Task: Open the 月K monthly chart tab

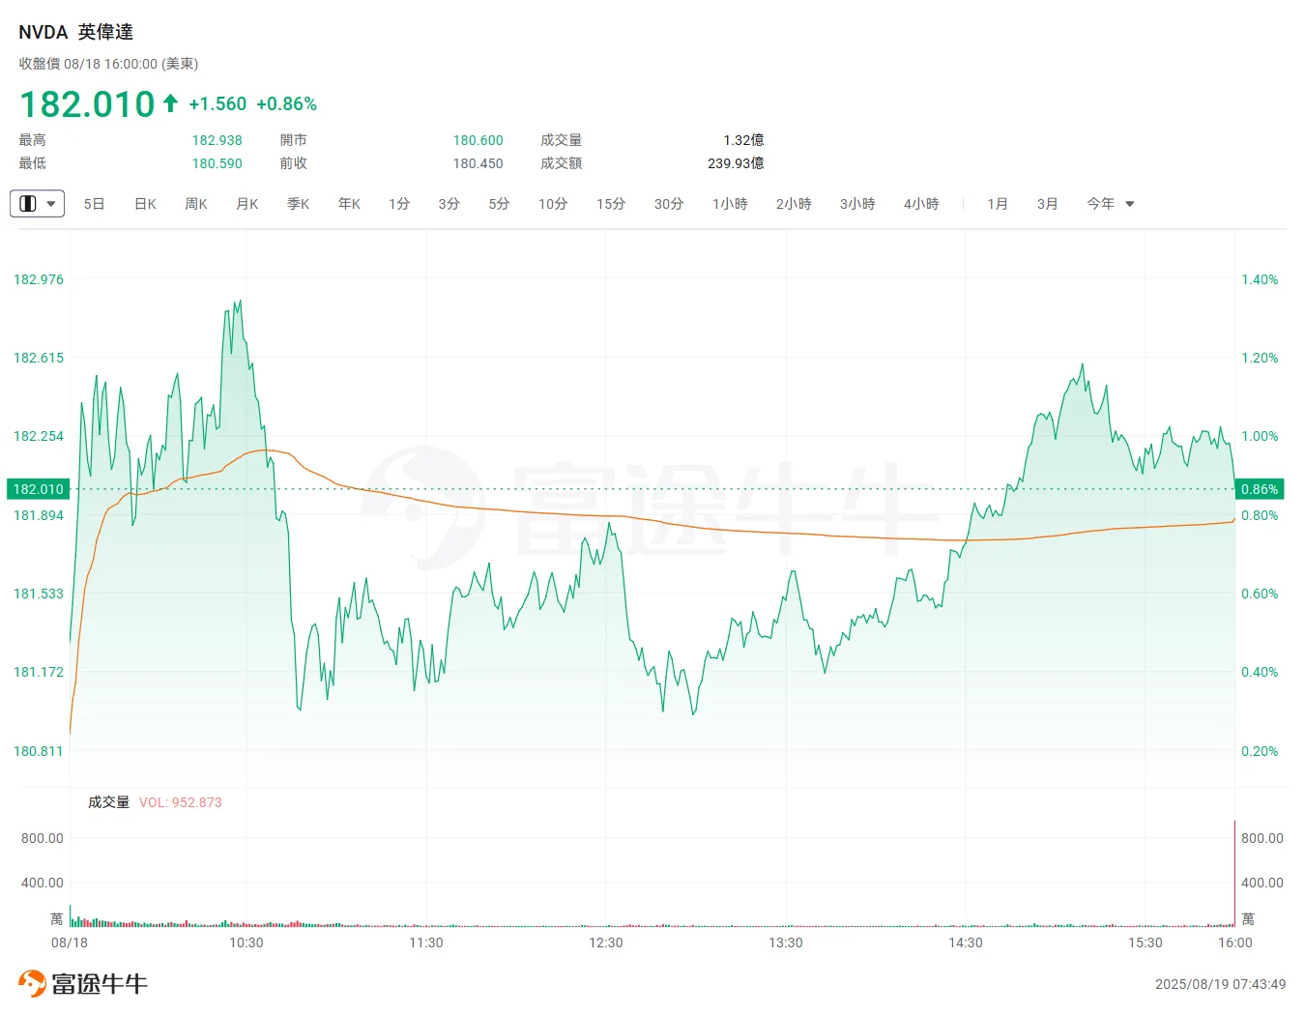Action: point(247,204)
